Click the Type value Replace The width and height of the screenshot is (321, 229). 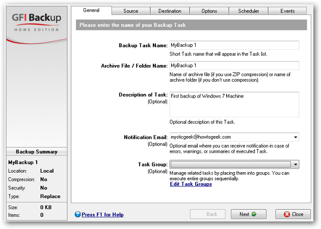[x=50, y=197]
